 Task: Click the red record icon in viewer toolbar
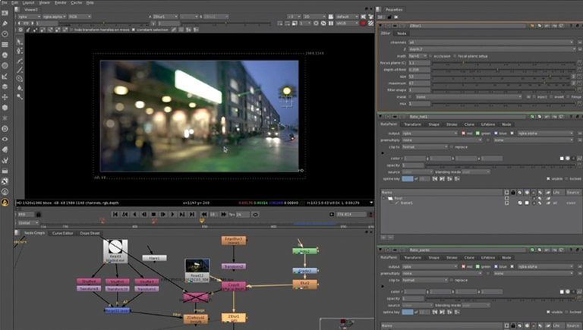coord(364,23)
